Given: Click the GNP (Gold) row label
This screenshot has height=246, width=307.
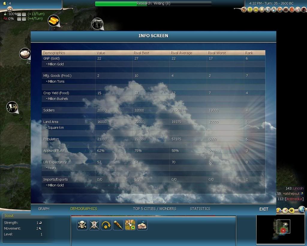Looking at the screenshot, I should (52, 59).
